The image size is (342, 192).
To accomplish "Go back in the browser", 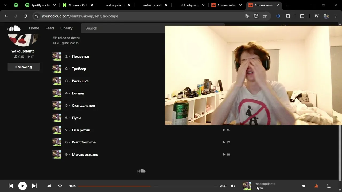I will (6, 16).
